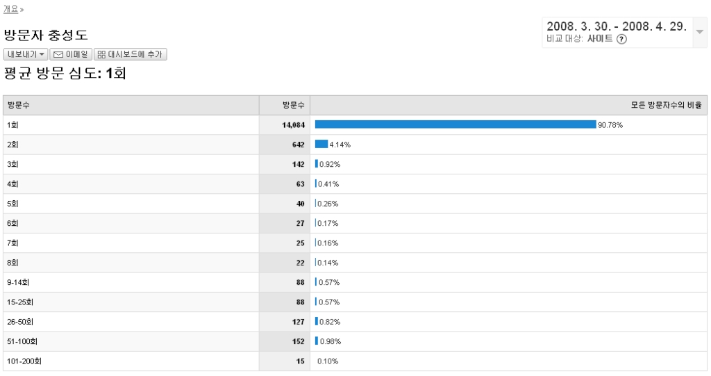The width and height of the screenshot is (711, 376).
Task: Click the 개요 breadcrumb link
Action: 11,9
